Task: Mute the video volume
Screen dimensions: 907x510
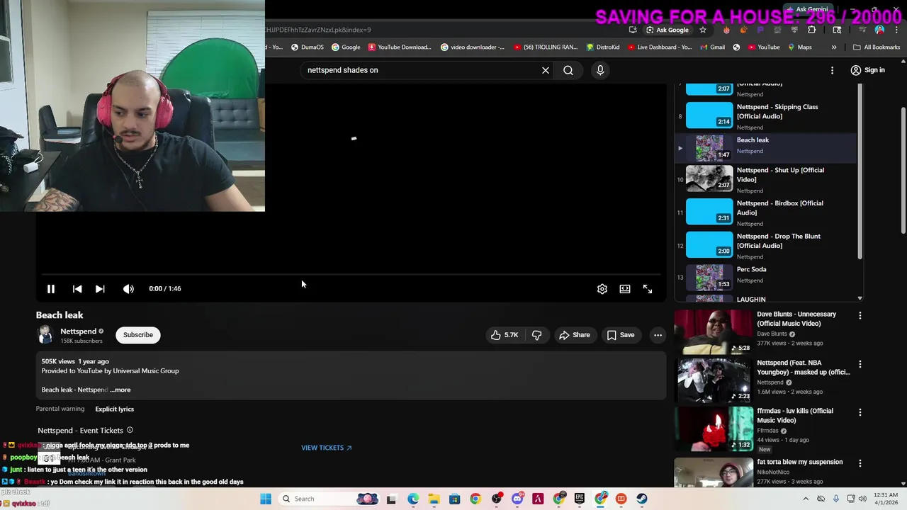Action: tap(128, 288)
